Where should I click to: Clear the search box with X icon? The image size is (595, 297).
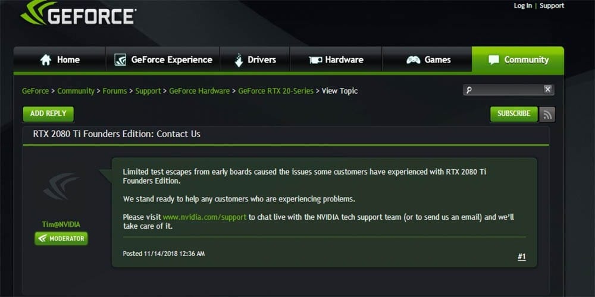(x=547, y=90)
